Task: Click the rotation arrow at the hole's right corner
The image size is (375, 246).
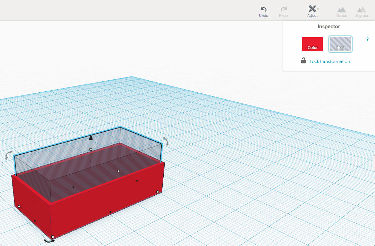Action: pyautogui.click(x=165, y=141)
